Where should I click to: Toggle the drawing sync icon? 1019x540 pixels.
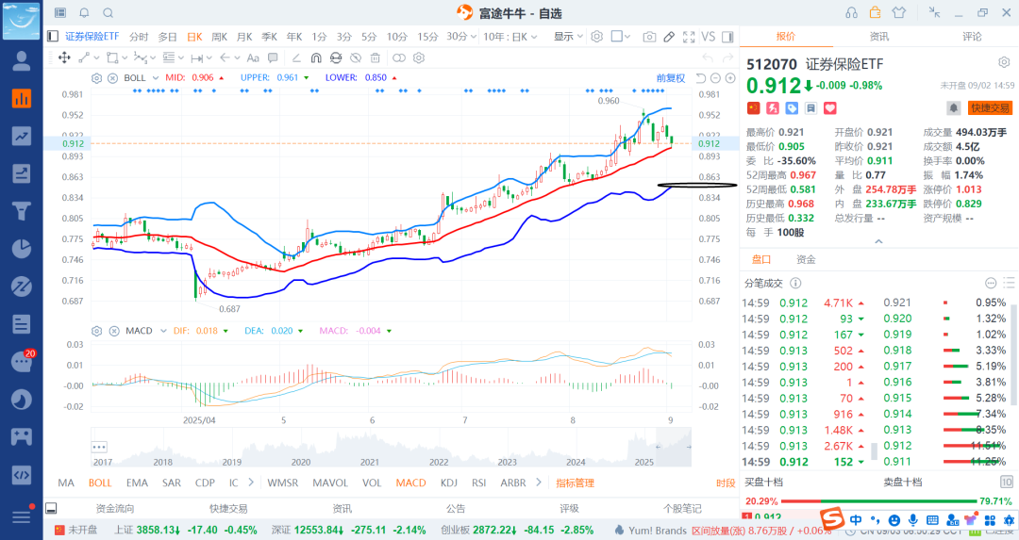tap(335, 57)
